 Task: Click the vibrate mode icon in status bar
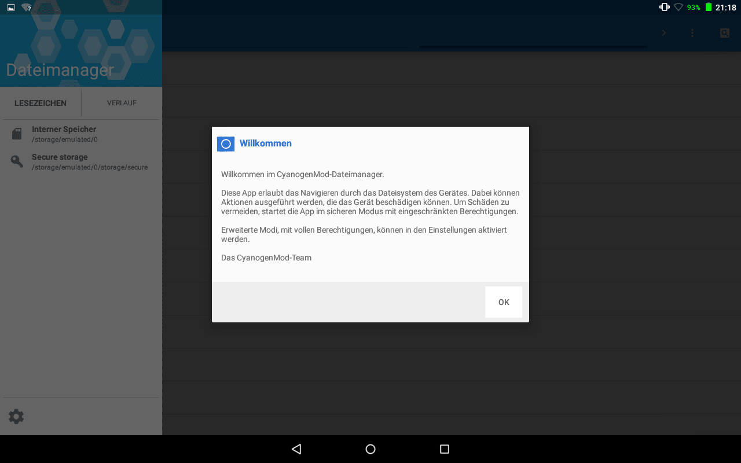[665, 8]
